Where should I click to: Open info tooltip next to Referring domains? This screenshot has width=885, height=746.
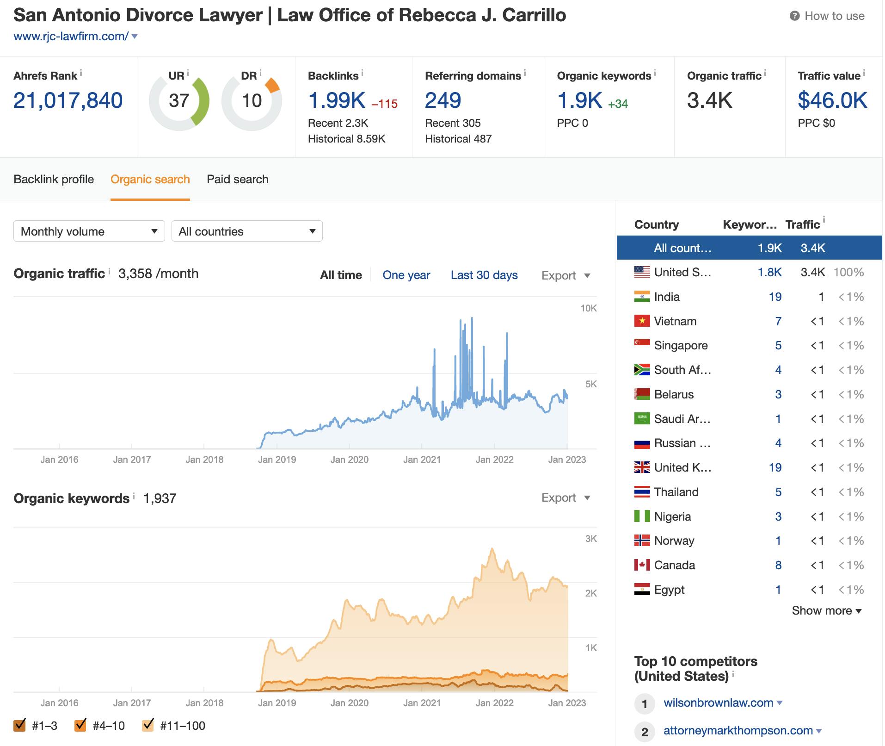tap(525, 73)
